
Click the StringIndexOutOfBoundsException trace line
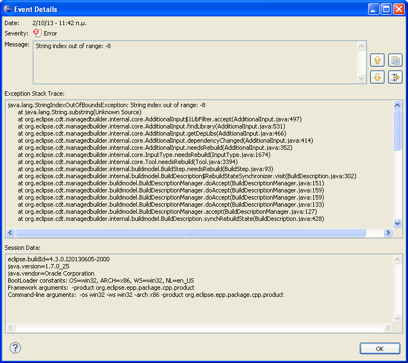107,105
